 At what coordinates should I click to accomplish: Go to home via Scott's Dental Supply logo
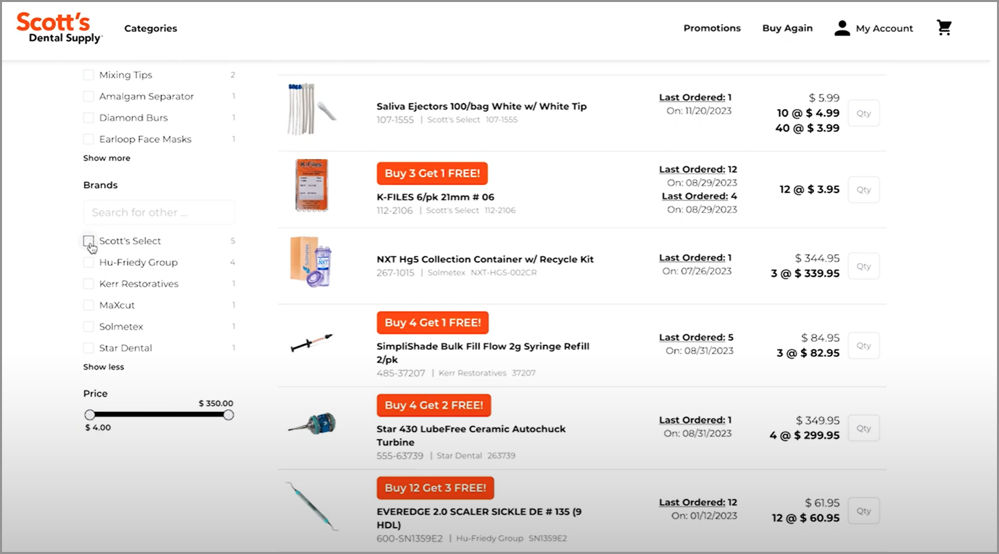pos(59,28)
